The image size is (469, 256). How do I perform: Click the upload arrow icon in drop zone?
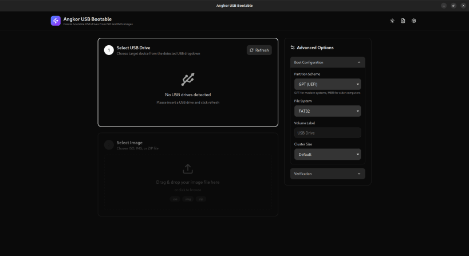pos(188,169)
